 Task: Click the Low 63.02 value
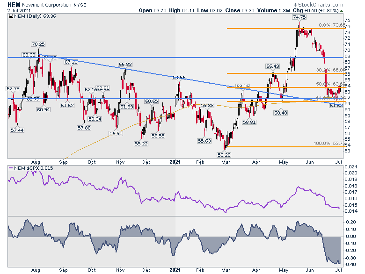(210, 10)
